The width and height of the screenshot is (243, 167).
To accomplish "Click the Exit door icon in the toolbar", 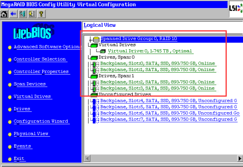I will click(22, 14).
